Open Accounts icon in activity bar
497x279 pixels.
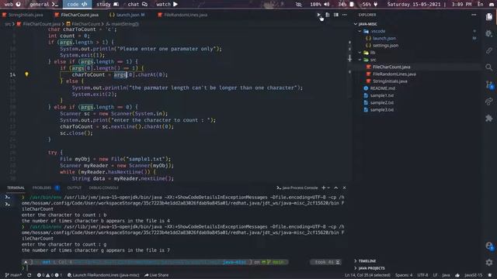pos(489,246)
